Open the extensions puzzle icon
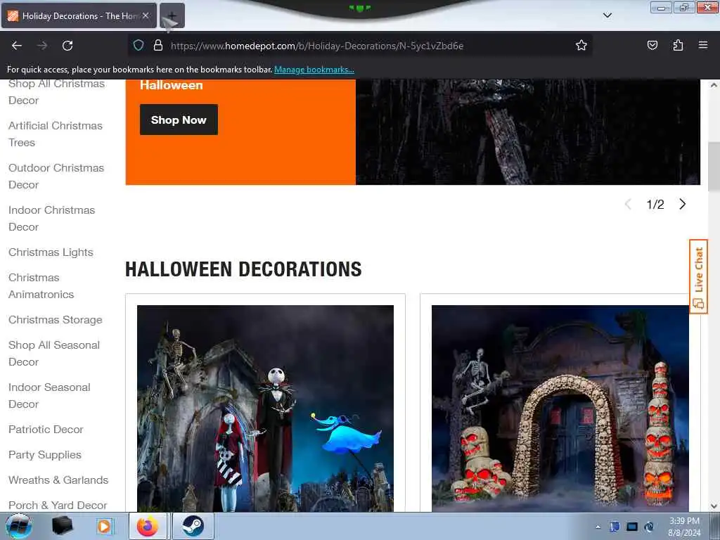This screenshot has height=540, width=720. point(678,46)
